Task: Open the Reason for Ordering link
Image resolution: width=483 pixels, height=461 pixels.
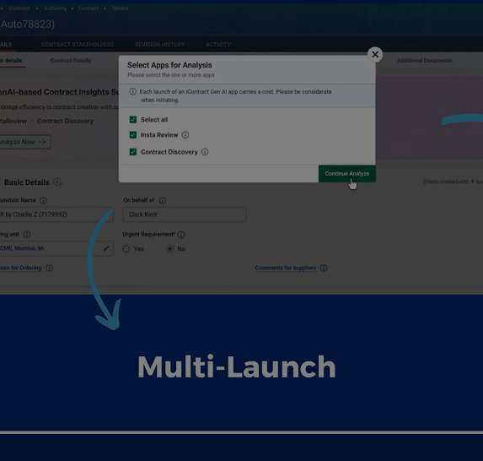Action: point(20,268)
